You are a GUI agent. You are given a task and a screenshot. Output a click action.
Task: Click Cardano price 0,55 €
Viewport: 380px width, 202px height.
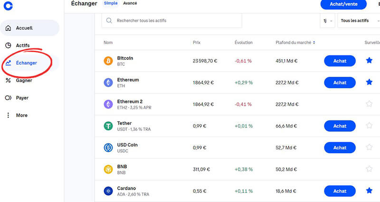(x=199, y=191)
